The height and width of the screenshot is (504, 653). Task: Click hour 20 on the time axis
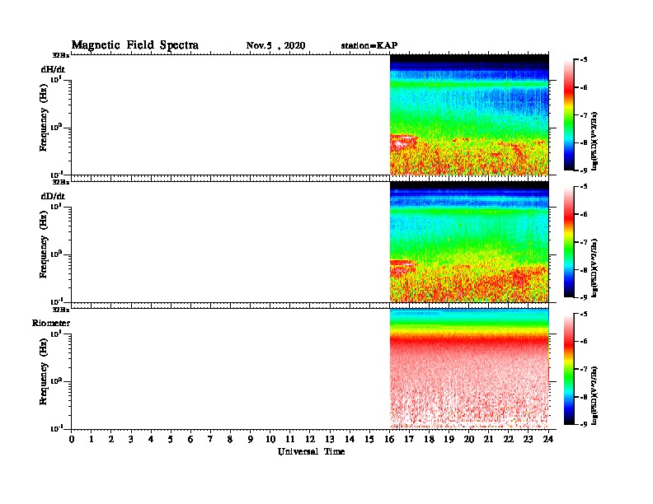pyautogui.click(x=469, y=440)
